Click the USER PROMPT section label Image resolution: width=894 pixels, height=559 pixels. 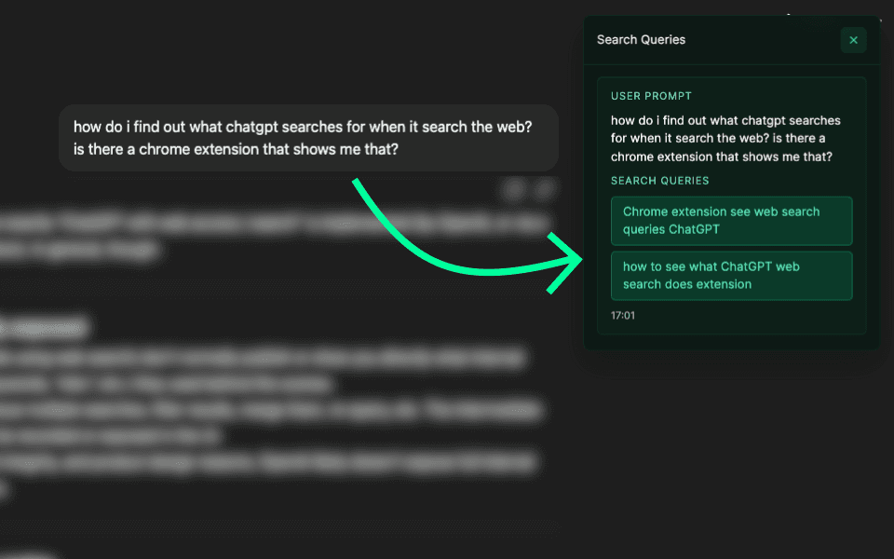(x=651, y=96)
